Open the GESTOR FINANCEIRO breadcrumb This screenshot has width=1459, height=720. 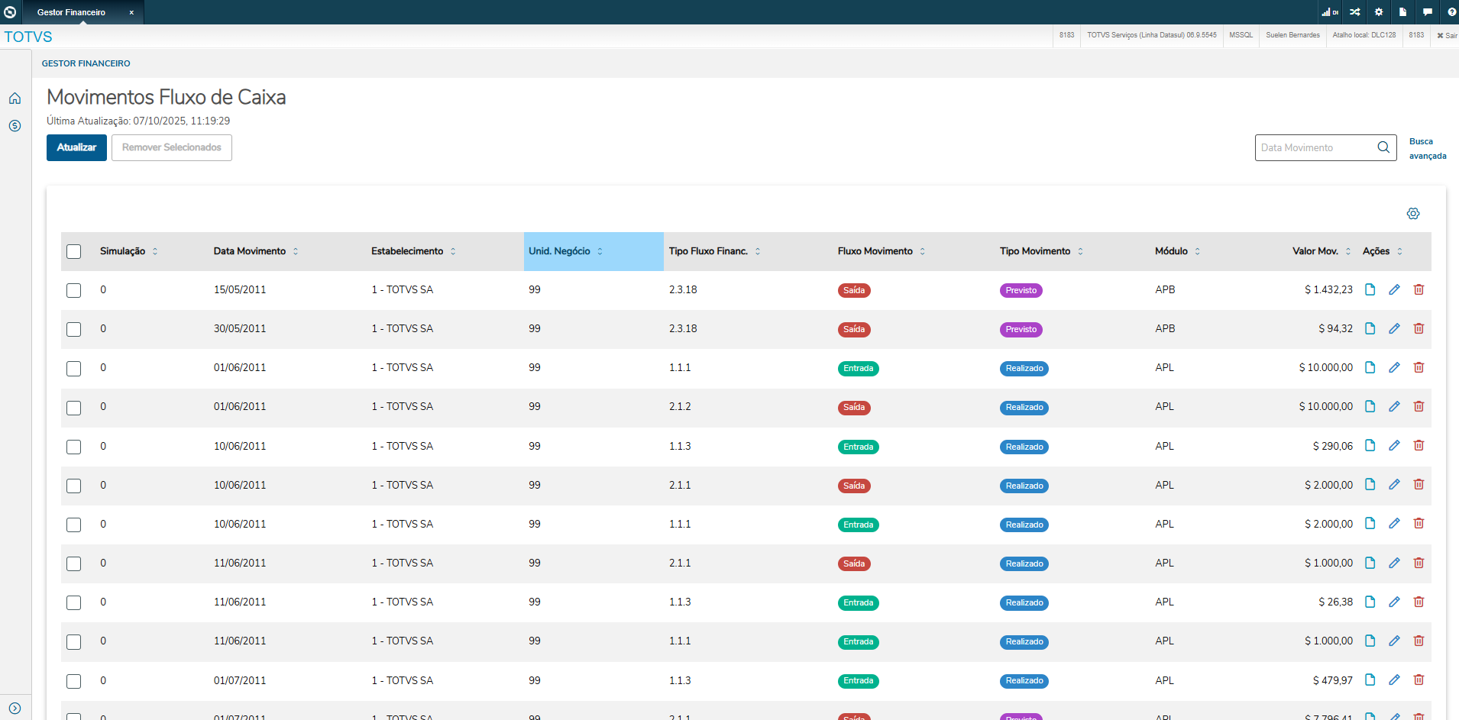pyautogui.click(x=86, y=63)
